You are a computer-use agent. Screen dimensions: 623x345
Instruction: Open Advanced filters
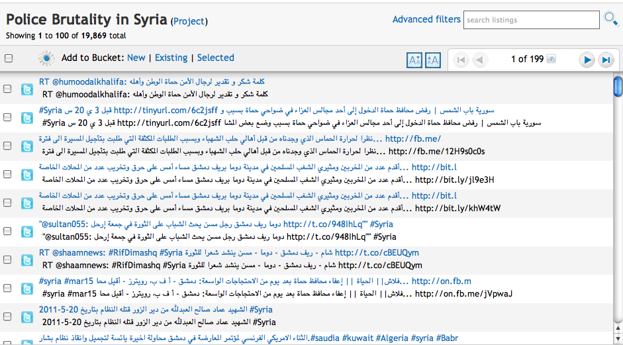426,19
